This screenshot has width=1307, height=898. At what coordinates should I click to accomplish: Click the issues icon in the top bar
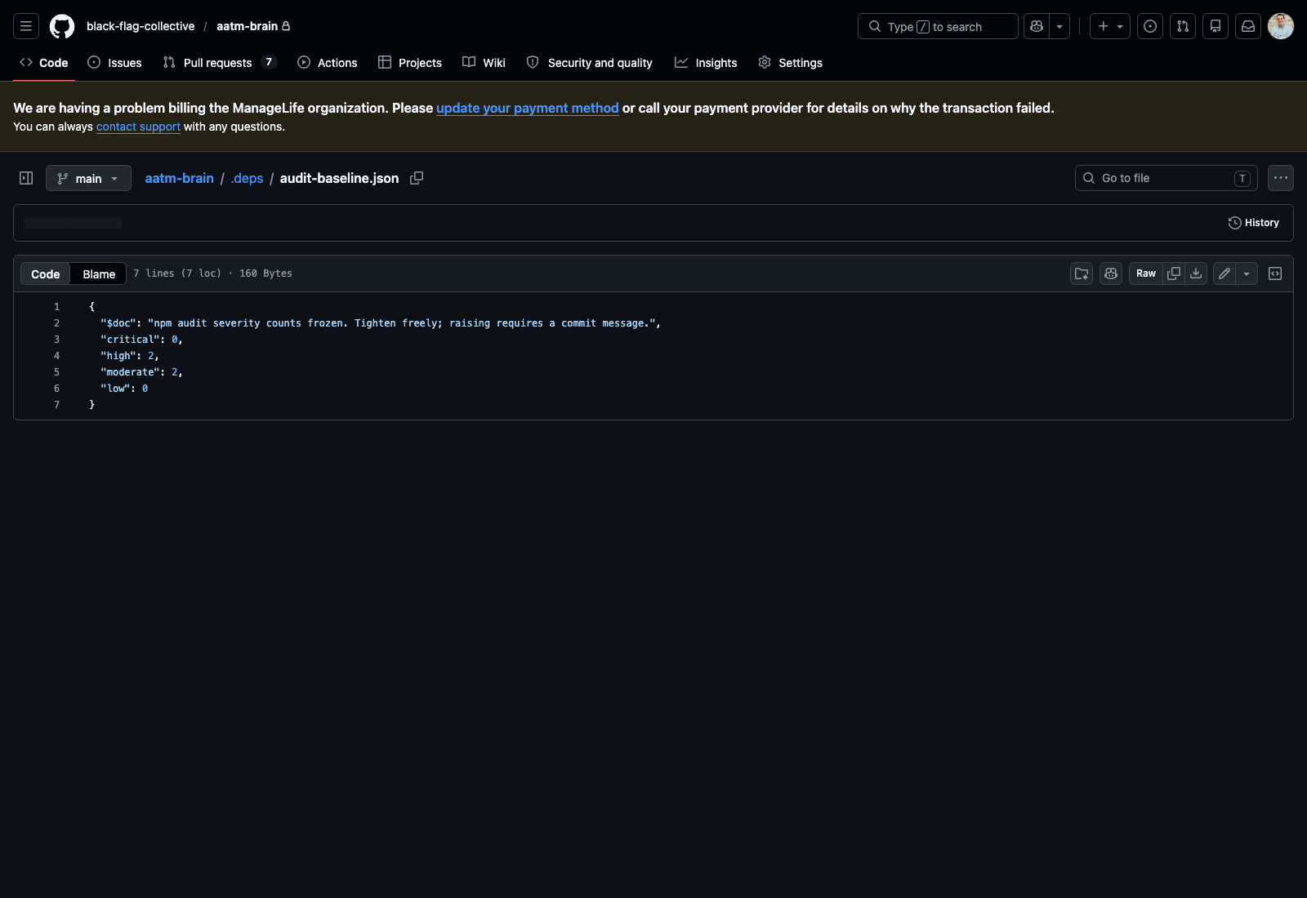[x=1150, y=26]
